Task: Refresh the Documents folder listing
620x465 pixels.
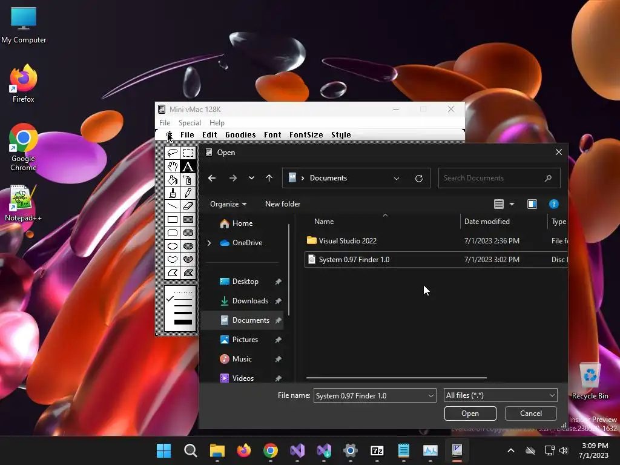Action: 419,179
